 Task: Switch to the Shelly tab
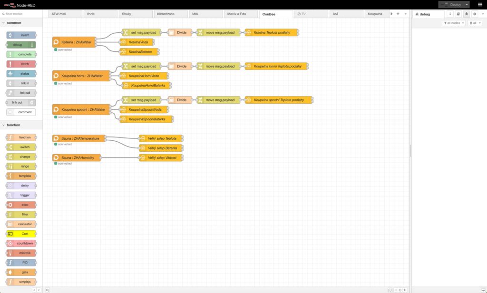click(136, 14)
